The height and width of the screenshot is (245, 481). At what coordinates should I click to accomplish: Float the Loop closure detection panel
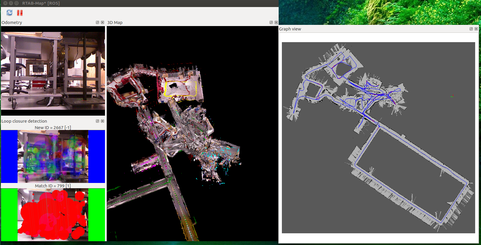tap(97, 121)
